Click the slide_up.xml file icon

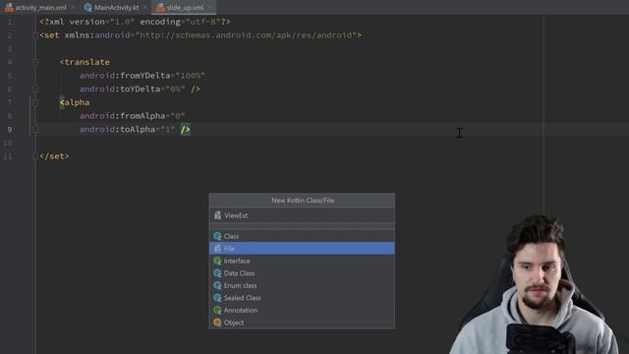point(160,7)
